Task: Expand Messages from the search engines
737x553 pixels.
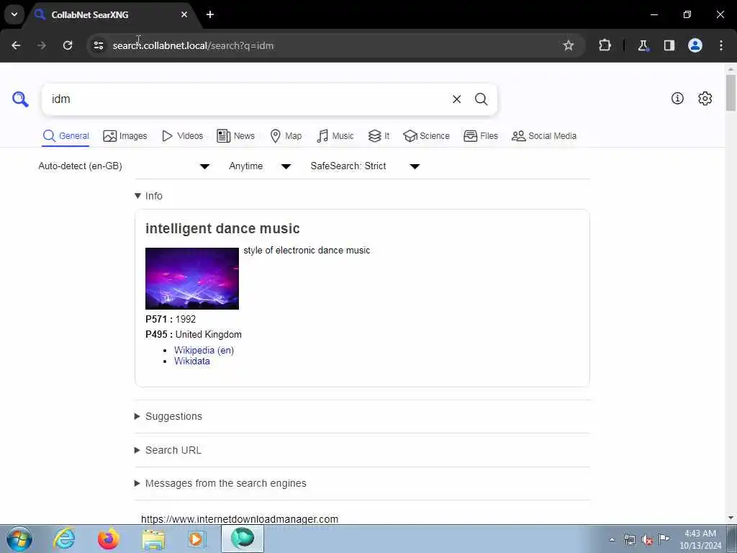Action: coord(220,483)
